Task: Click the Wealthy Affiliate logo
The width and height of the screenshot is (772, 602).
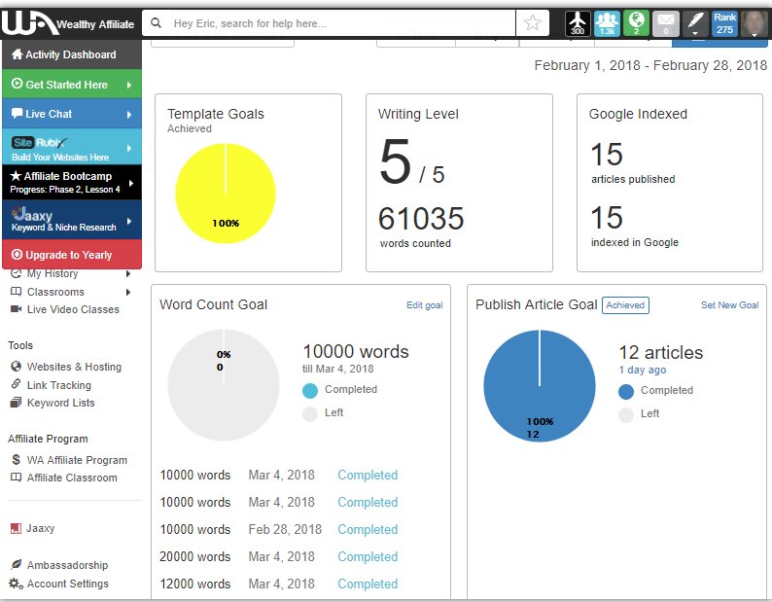Action: (x=68, y=22)
